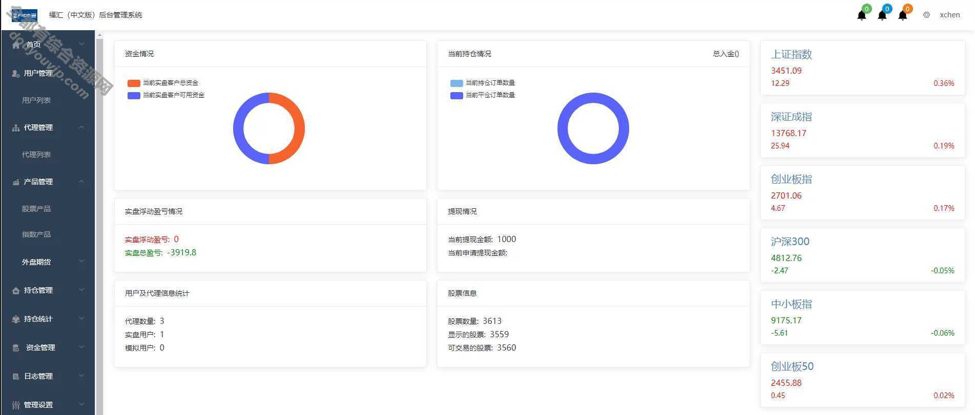Select 用户管理 in the sidebar
975x415 pixels.
click(38, 73)
